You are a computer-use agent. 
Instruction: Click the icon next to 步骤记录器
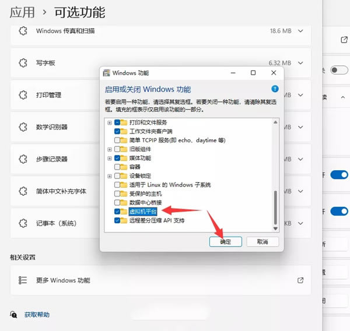click(23, 159)
